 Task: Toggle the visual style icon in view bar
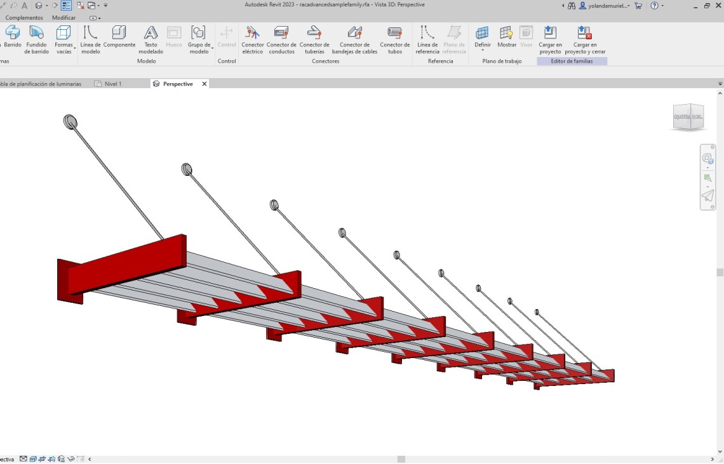pos(33,458)
